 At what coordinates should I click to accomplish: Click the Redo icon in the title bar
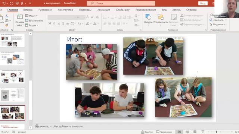pyautogui.click(x=12, y=3)
